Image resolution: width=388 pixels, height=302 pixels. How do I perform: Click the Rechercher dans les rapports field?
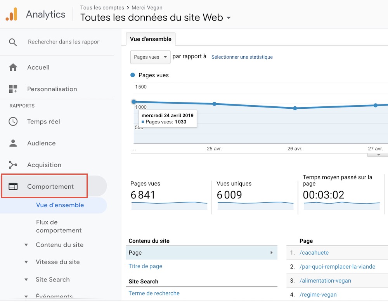coord(64,42)
